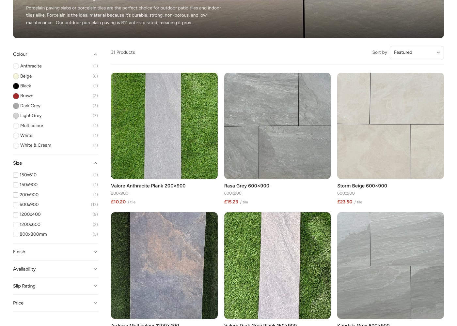
Task: Open Storm Beige 600×900 product image
Action: (x=390, y=126)
